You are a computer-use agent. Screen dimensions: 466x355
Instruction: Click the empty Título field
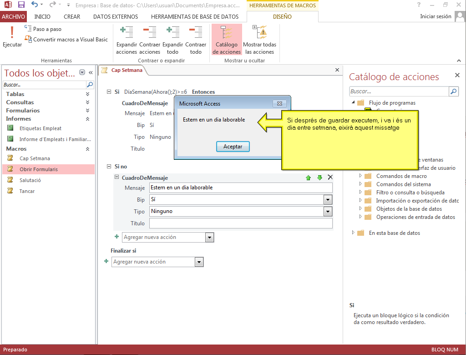tap(241, 223)
